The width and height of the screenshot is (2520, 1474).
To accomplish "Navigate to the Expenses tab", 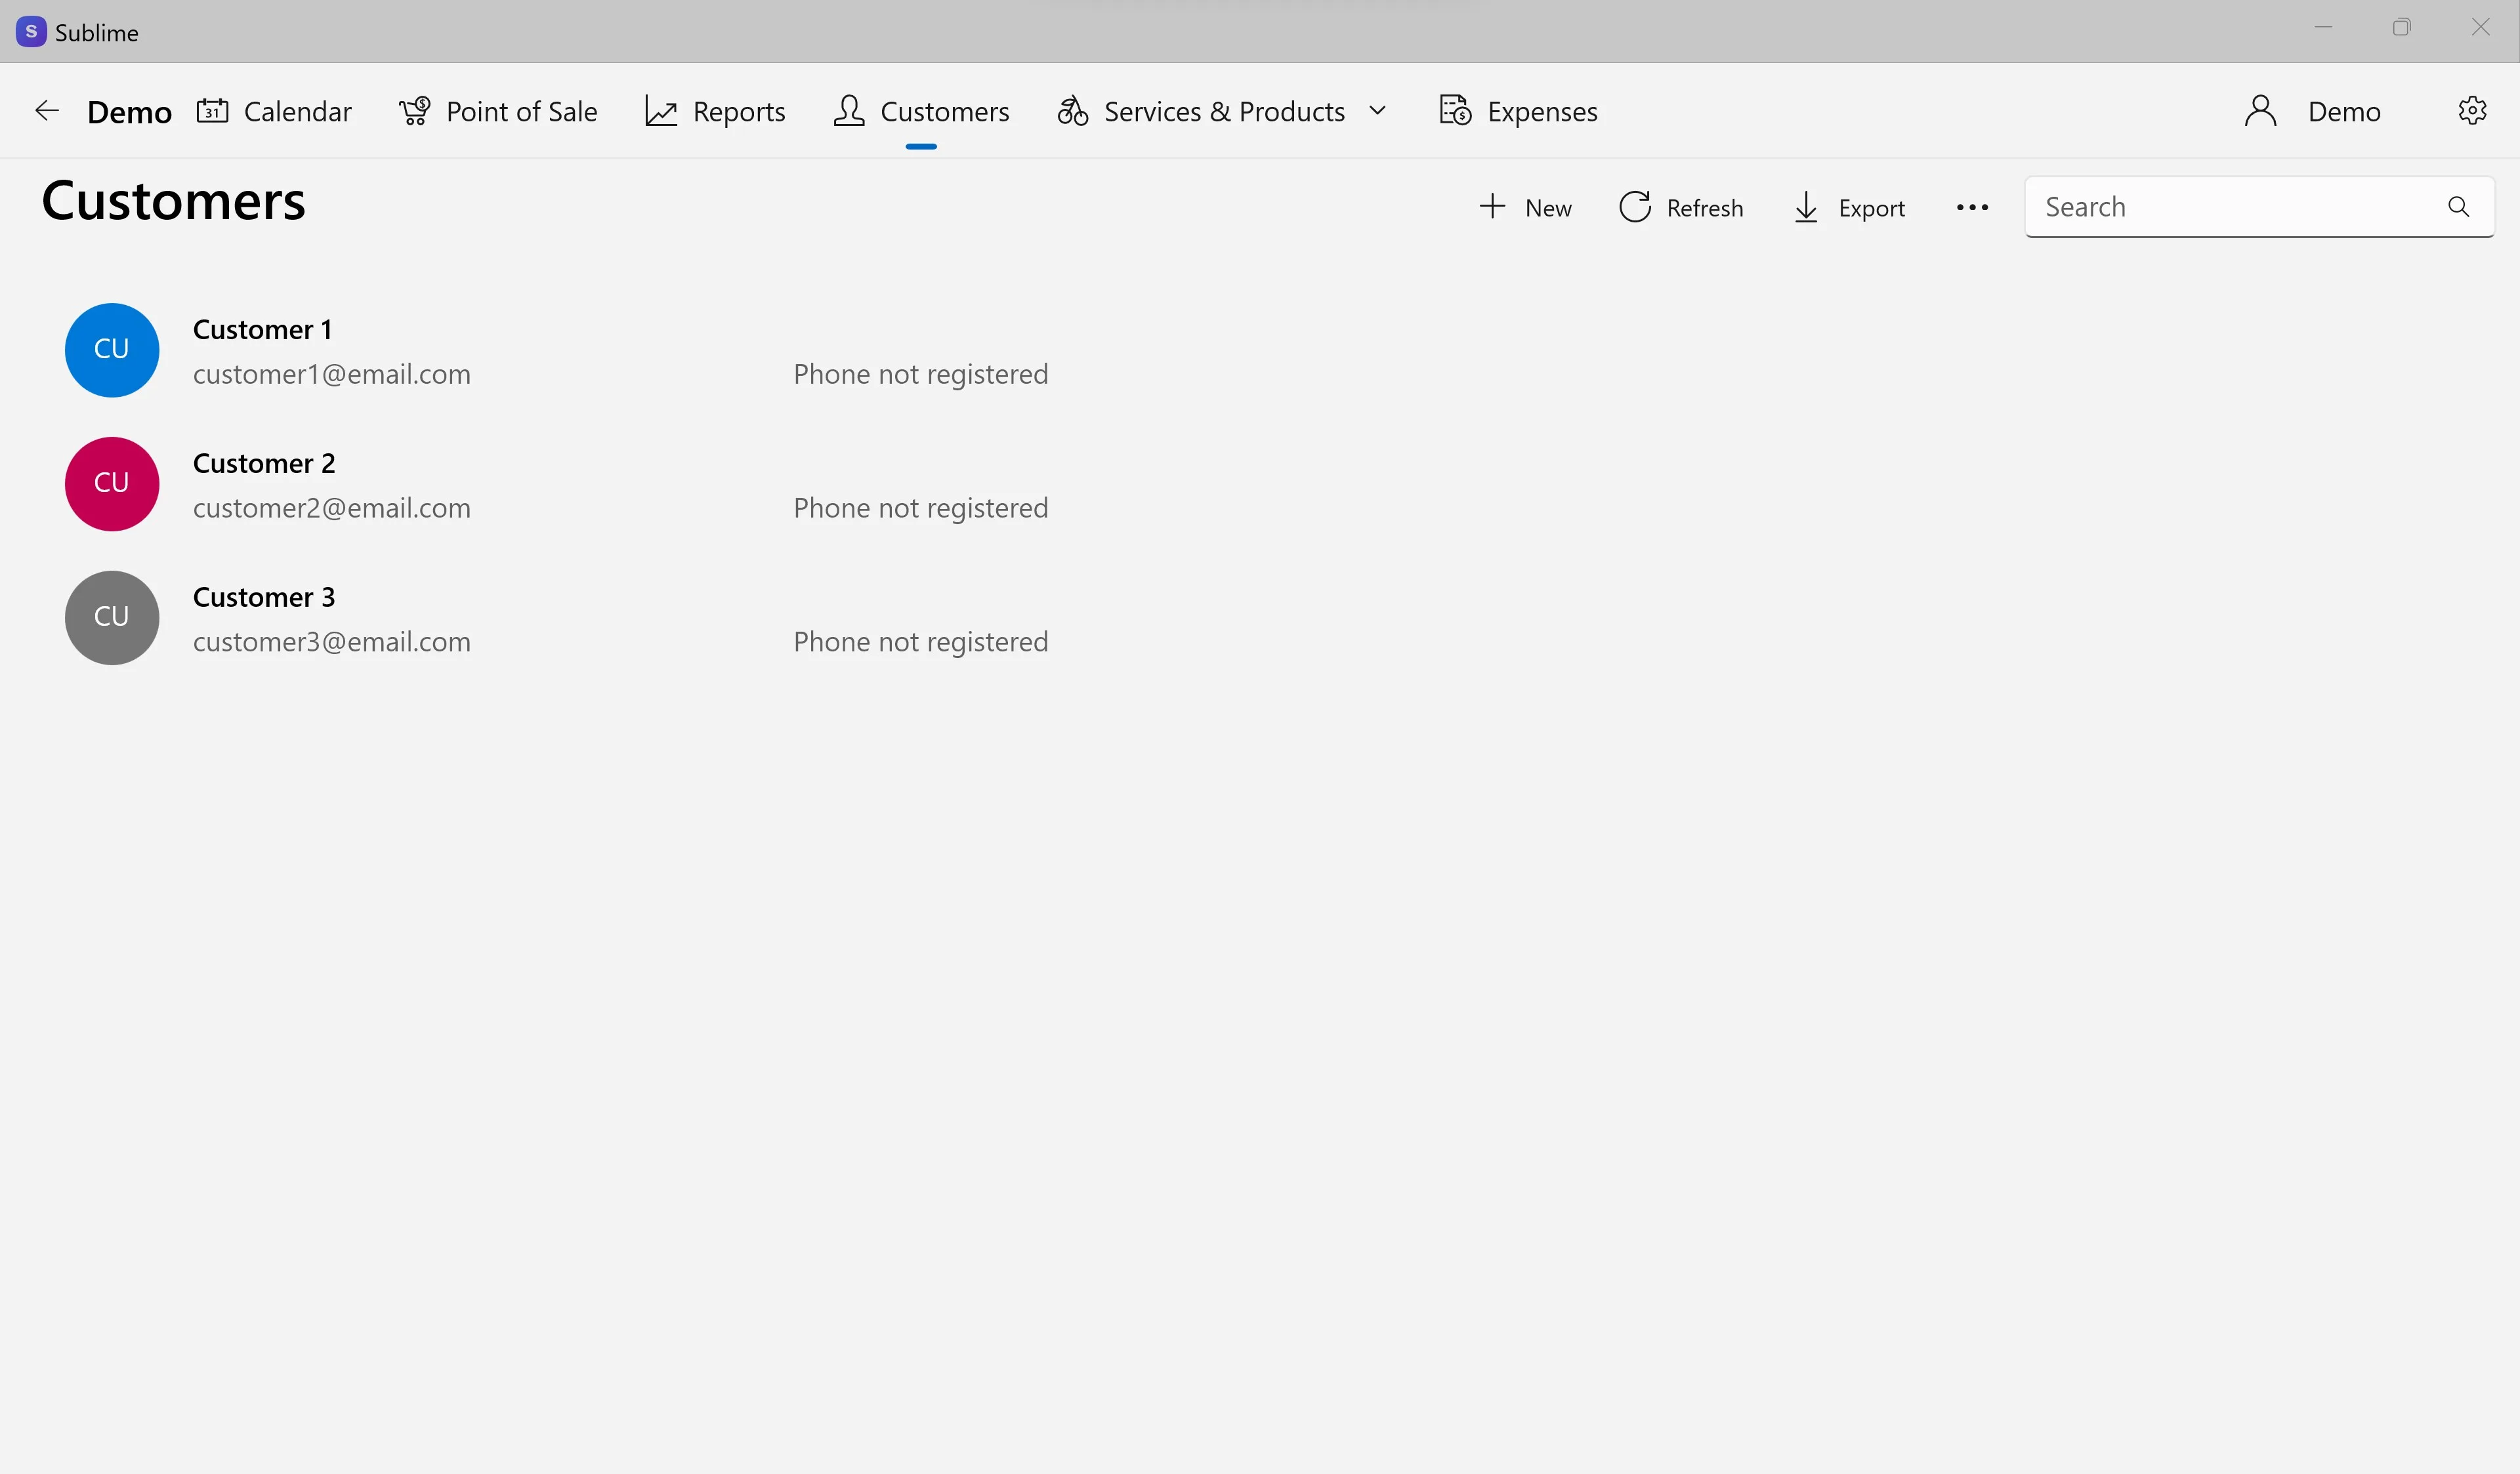I will click(1518, 111).
